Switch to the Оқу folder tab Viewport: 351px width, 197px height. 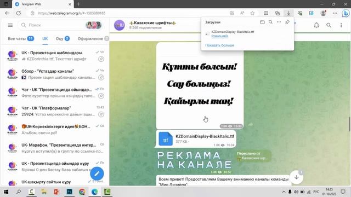63,39
